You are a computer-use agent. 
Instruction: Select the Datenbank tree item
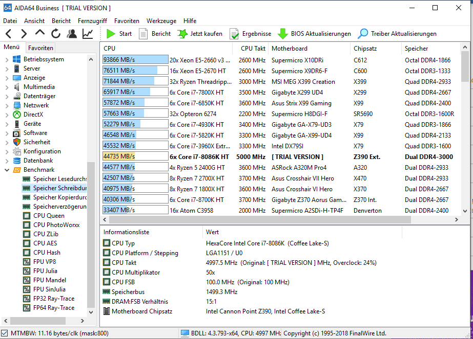coord(38,161)
